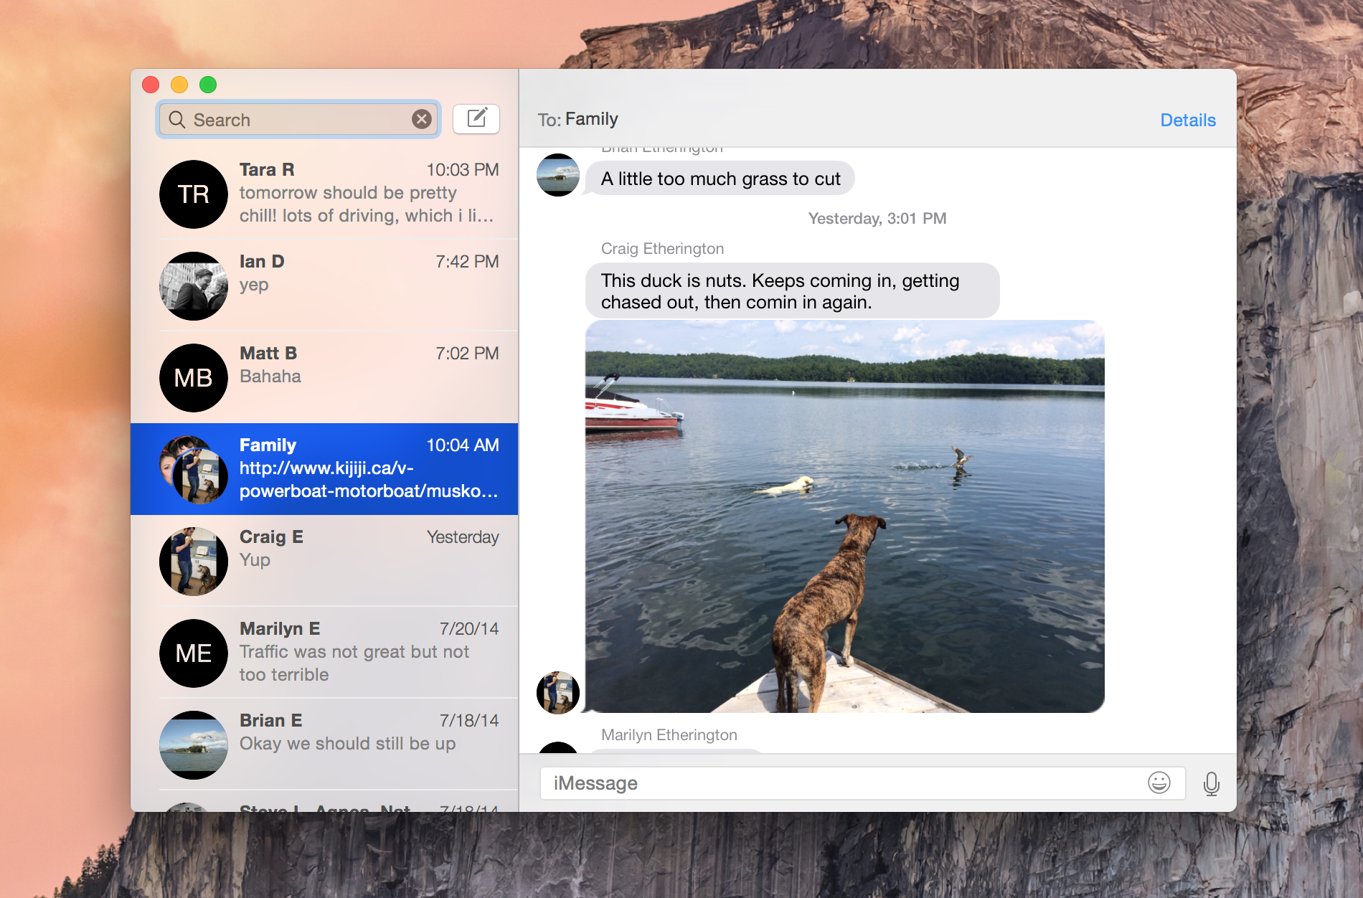The width and height of the screenshot is (1363, 898).
Task: Click sender avatar beside the grass message
Action: [x=558, y=175]
